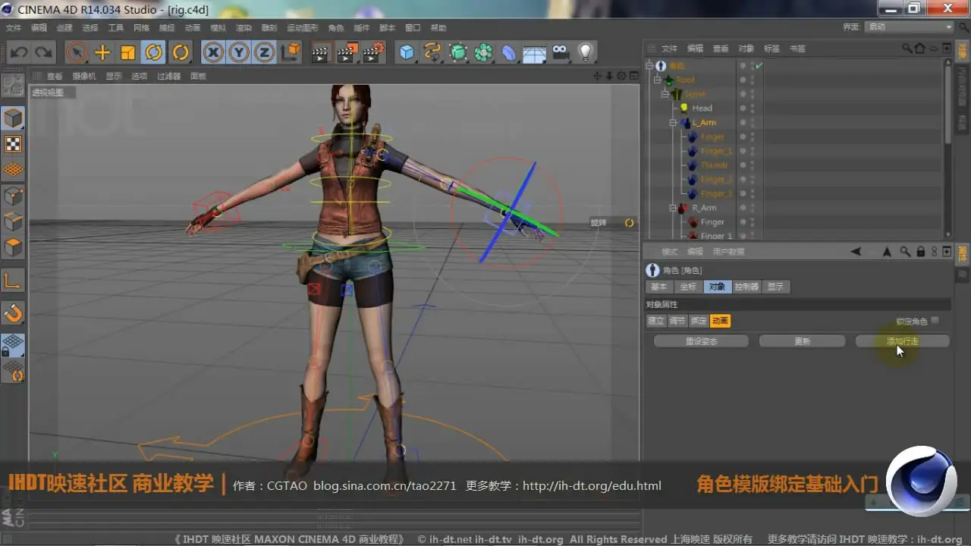971x546 pixels.
Task: Toggle the Z axis lock
Action: coord(264,52)
